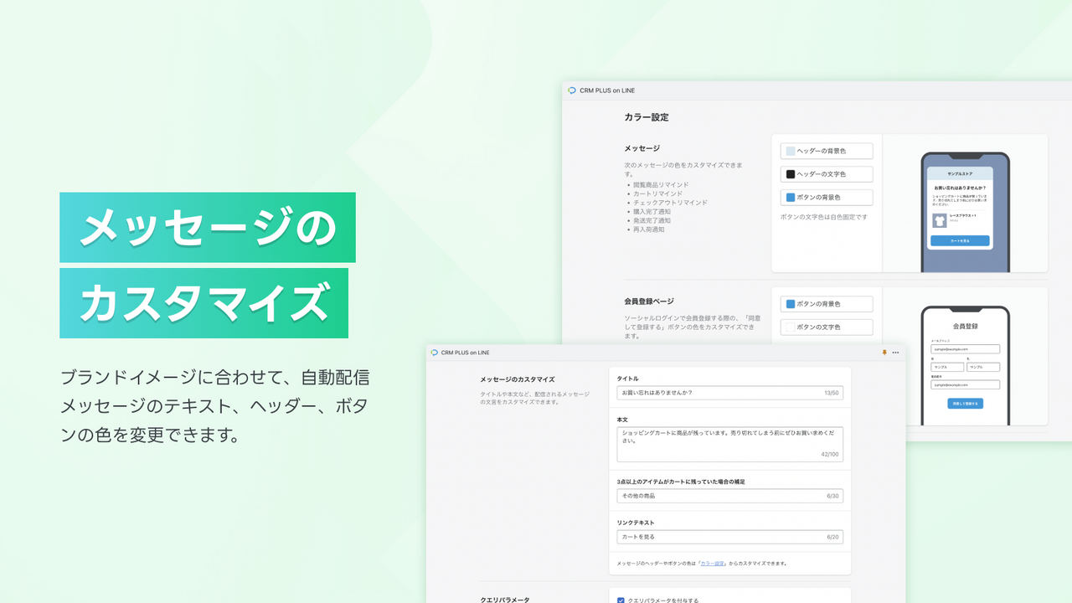Click the 会員登録ページ section heading
This screenshot has width=1072, height=603.
[649, 301]
